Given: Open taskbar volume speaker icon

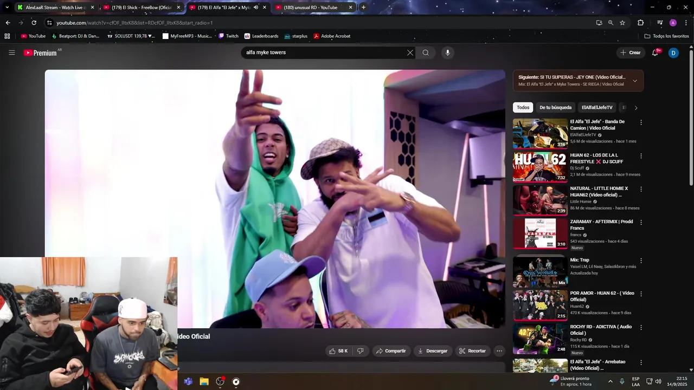Looking at the screenshot, I should tap(658, 381).
